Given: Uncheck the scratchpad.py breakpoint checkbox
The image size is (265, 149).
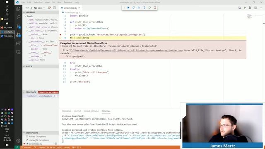Looking at the screenshot, I should point(27,144).
